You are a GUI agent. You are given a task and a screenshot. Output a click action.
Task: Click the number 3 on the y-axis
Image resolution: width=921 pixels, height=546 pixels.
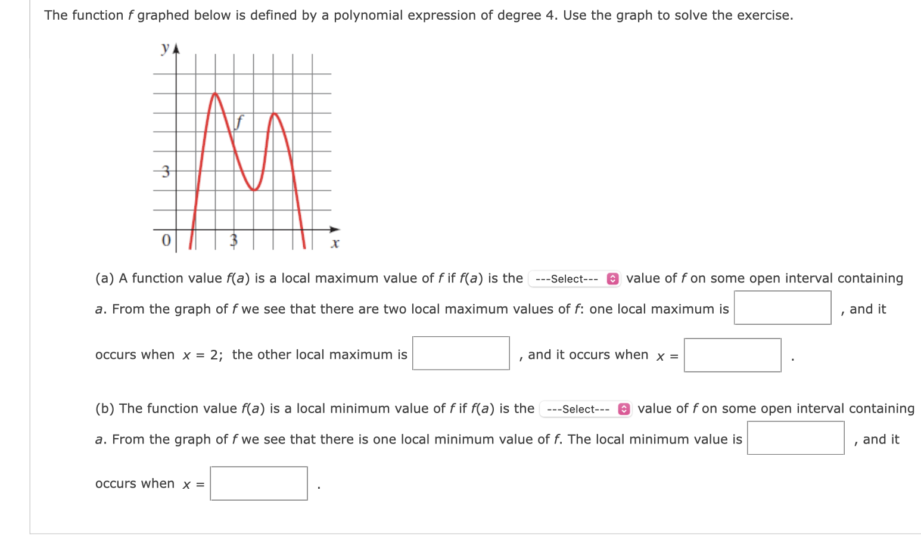(165, 172)
